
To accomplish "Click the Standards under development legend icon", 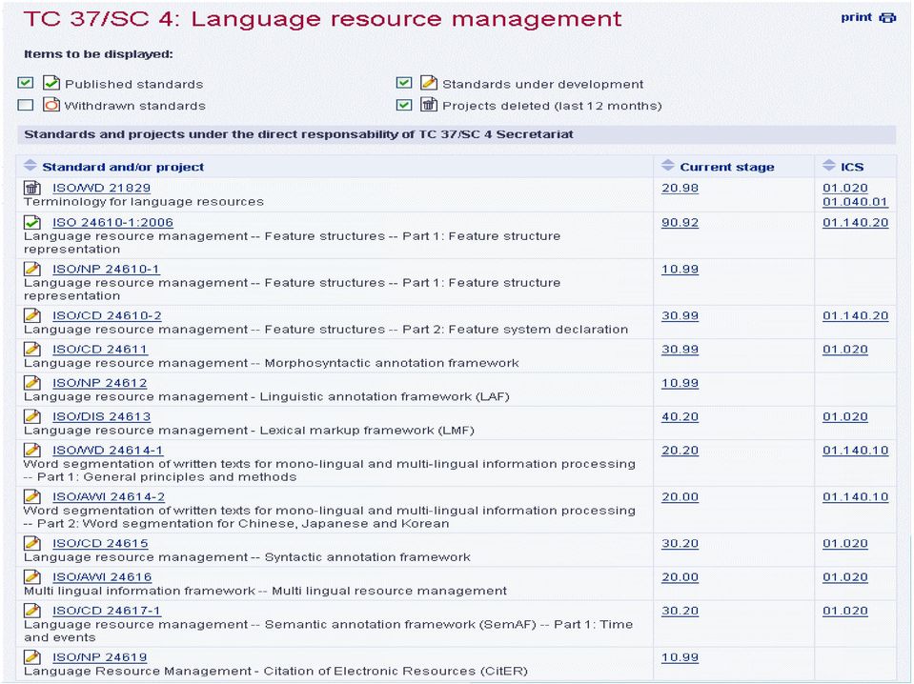I will coord(429,83).
